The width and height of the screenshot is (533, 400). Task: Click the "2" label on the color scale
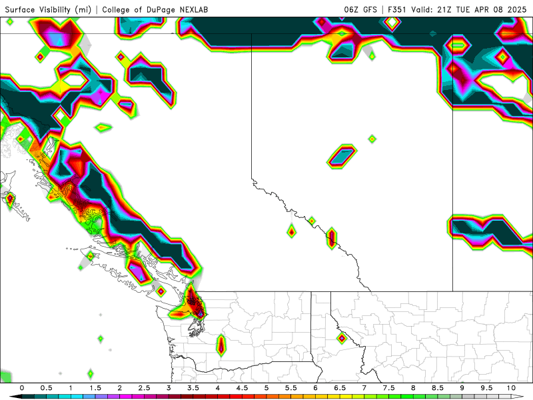pyautogui.click(x=120, y=388)
